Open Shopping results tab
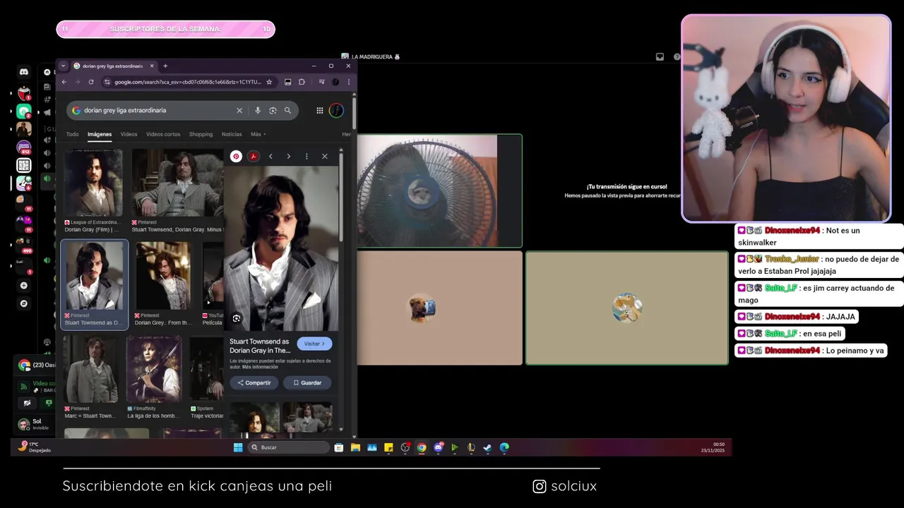The height and width of the screenshot is (508, 904). point(201,134)
